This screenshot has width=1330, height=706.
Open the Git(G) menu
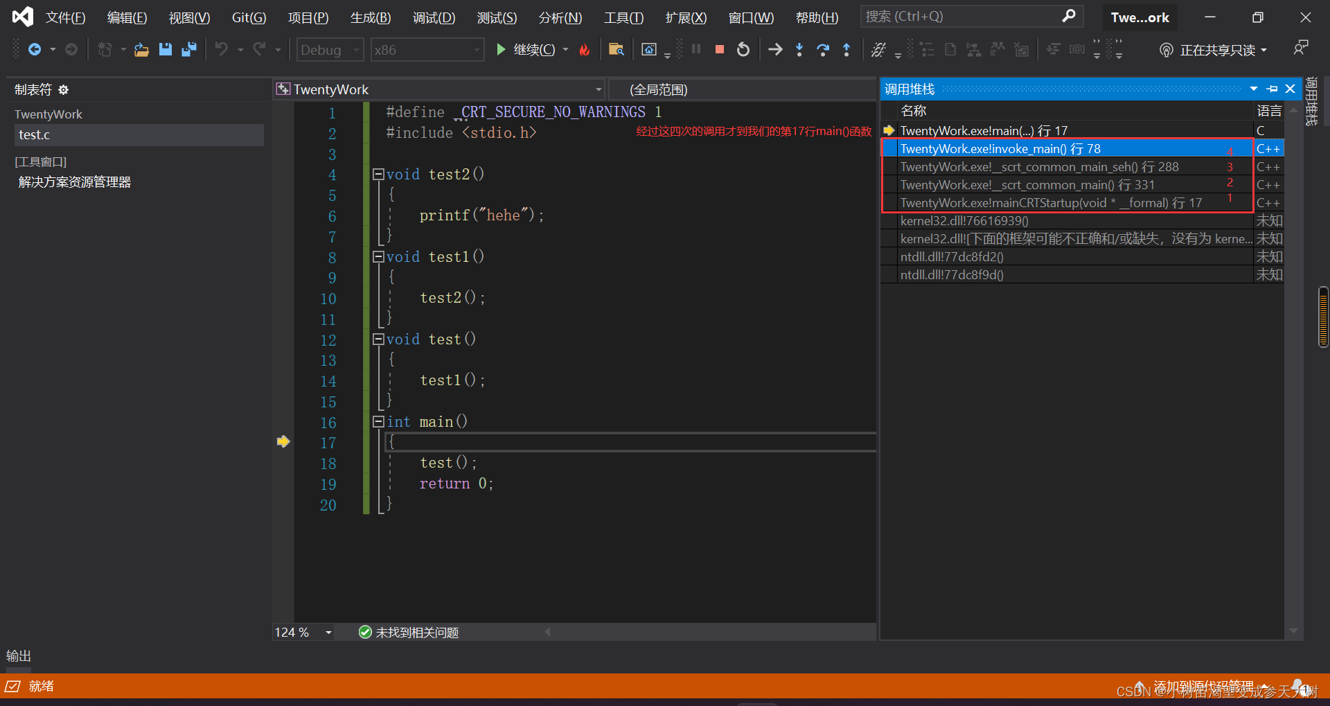pyautogui.click(x=249, y=17)
